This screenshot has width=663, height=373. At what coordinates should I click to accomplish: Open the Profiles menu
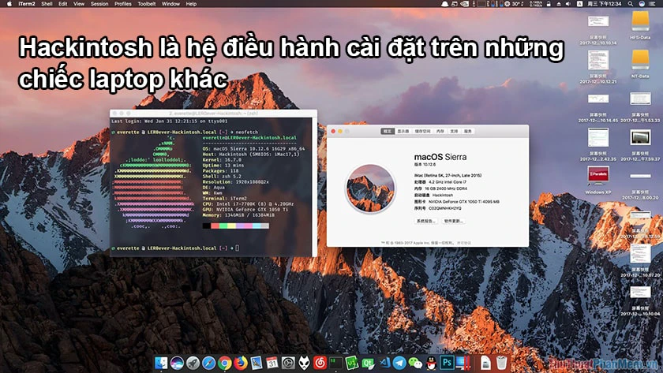(122, 4)
